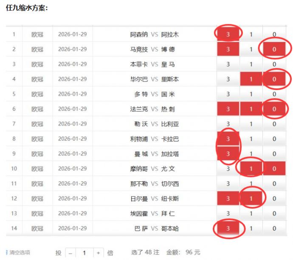Image resolution: width=293 pixels, height=260 pixels.
Task: Toggle draw (1) for 毕尔巴 VS 里斯本
Action: (251, 79)
